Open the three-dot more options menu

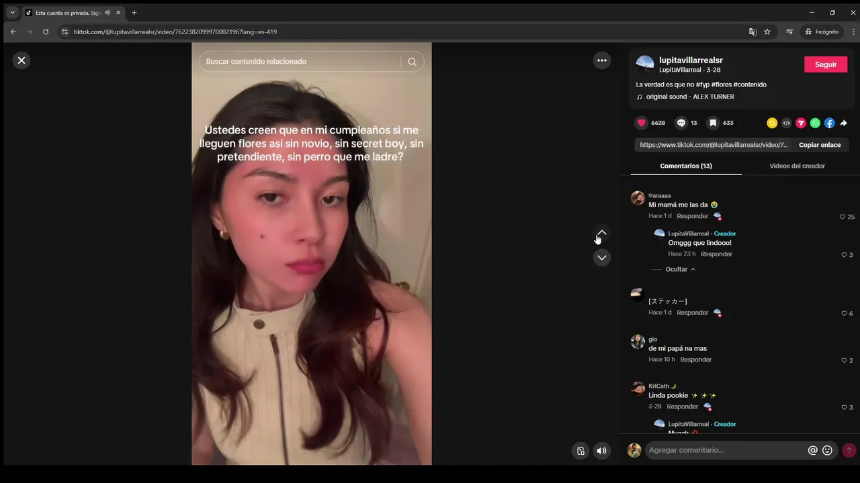602,60
